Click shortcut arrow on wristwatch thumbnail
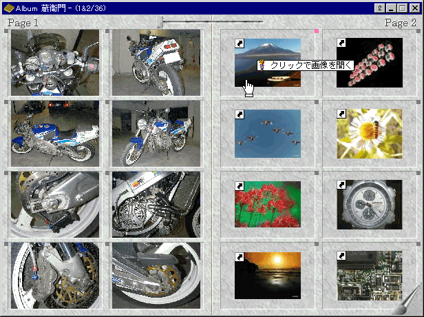Screen dimensions: 424x317 342,185
